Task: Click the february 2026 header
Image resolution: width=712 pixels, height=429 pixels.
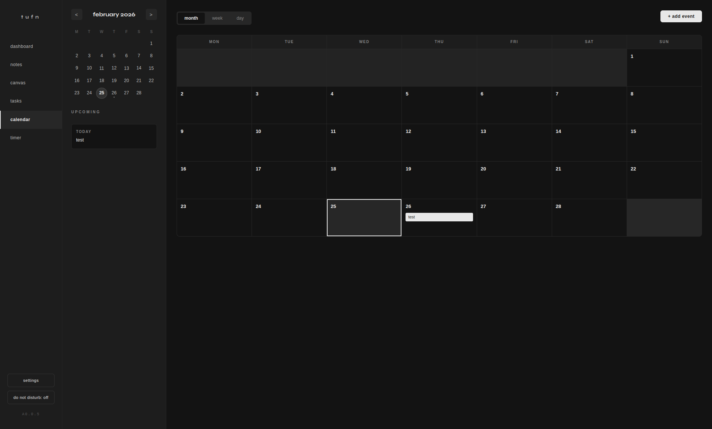Action: click(114, 14)
